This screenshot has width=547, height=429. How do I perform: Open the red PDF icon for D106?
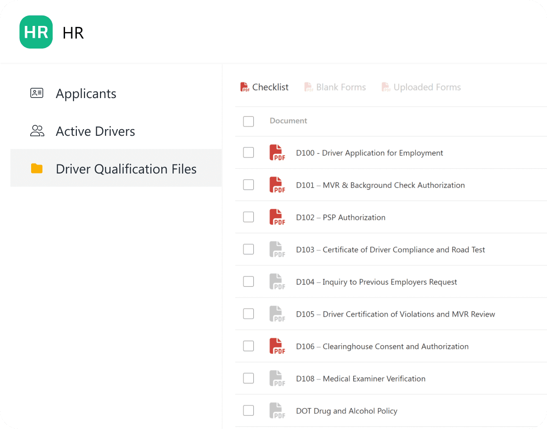pos(277,346)
